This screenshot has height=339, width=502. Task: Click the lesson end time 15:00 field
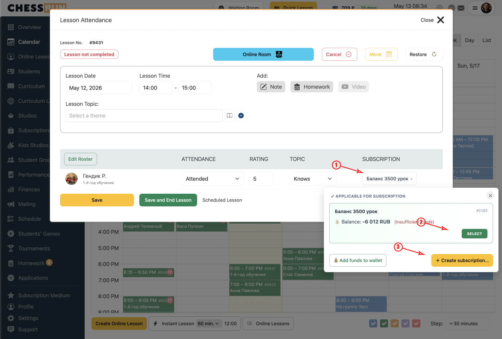tap(195, 88)
